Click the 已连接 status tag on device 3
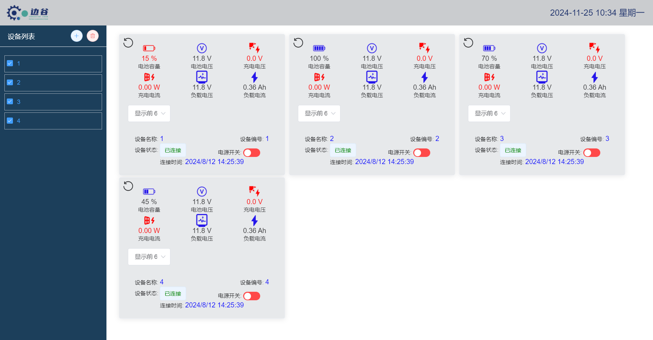Viewport: 653px width, 340px height. 513,150
